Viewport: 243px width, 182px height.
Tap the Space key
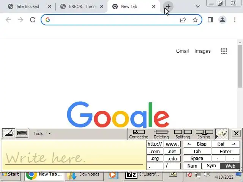pyautogui.click(x=197, y=158)
